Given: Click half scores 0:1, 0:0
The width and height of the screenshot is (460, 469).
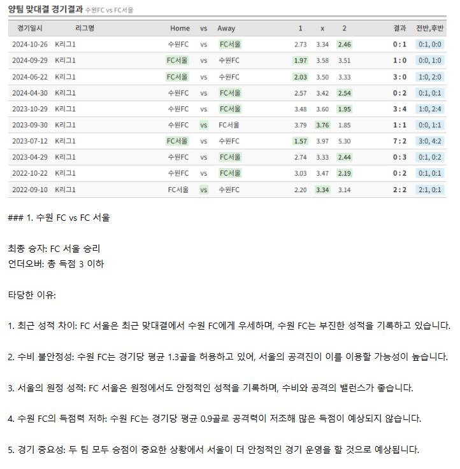Looking at the screenshot, I should coord(430,45).
